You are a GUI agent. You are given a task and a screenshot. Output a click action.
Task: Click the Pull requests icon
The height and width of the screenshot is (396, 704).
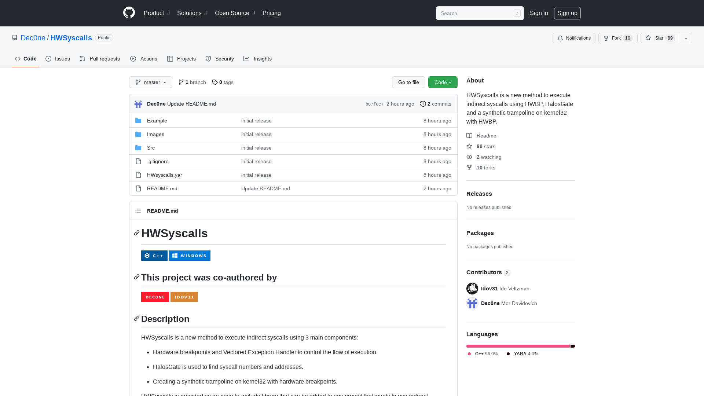coord(82,59)
